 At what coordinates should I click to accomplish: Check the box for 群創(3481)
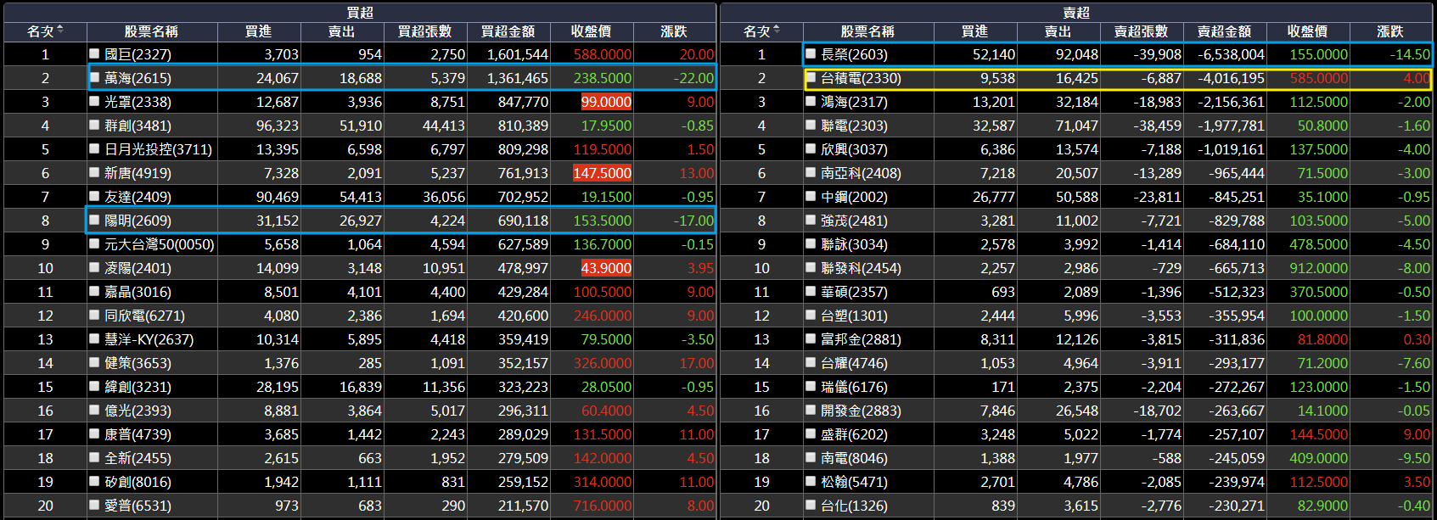click(95, 125)
